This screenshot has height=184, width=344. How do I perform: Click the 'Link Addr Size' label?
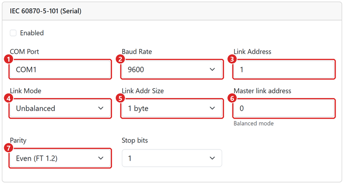(x=143, y=91)
